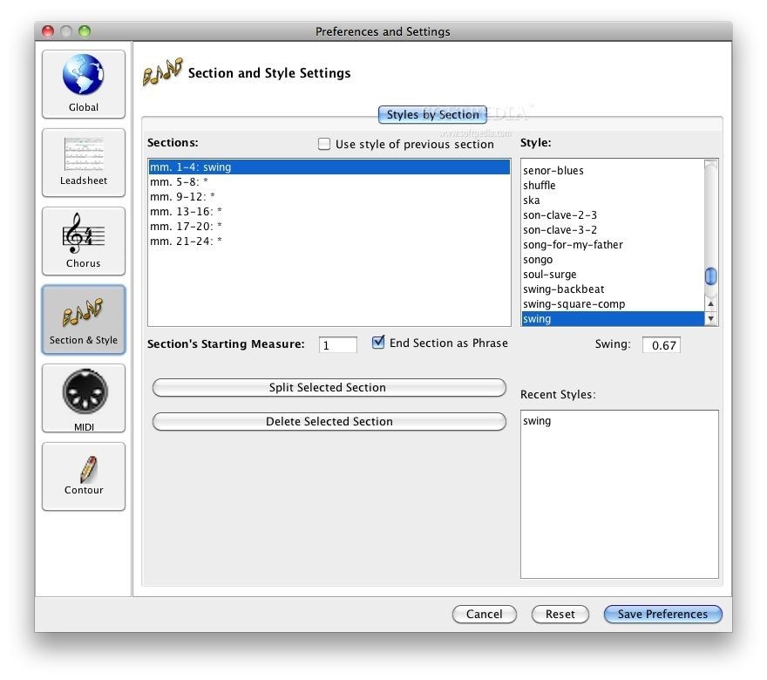Switch to Styles by Section tab
767x680 pixels.
pyautogui.click(x=433, y=114)
